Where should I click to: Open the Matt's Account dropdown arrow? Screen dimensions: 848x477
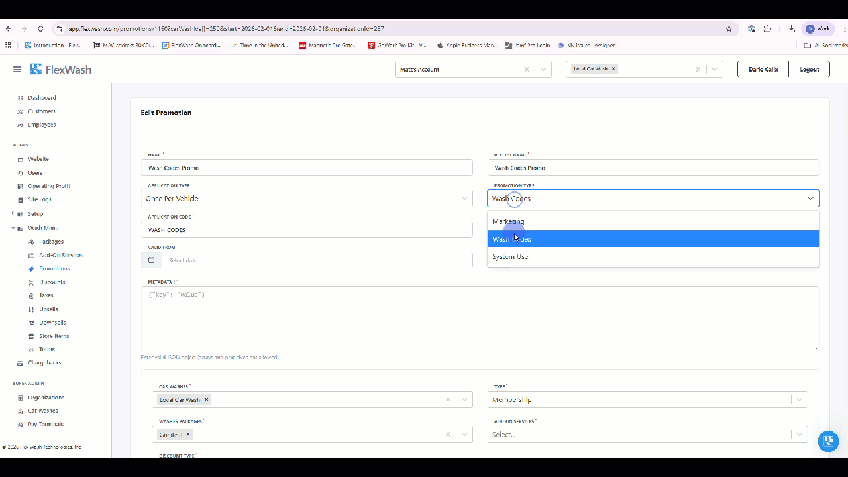[543, 69]
